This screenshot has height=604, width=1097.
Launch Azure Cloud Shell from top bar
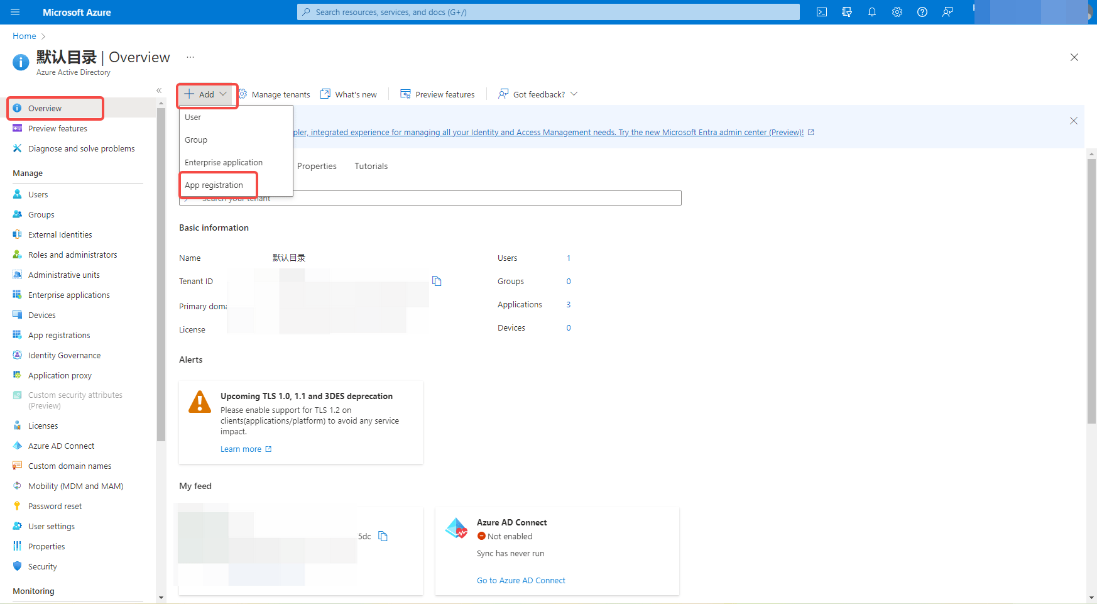point(821,11)
